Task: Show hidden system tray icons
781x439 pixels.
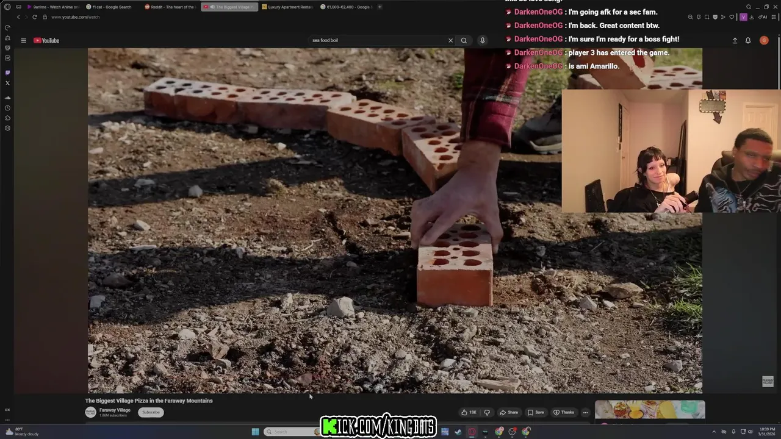Action: pyautogui.click(x=714, y=432)
